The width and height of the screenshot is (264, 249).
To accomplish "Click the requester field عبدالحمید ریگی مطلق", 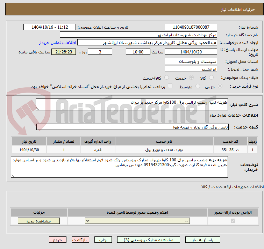I will tap(147, 43).
